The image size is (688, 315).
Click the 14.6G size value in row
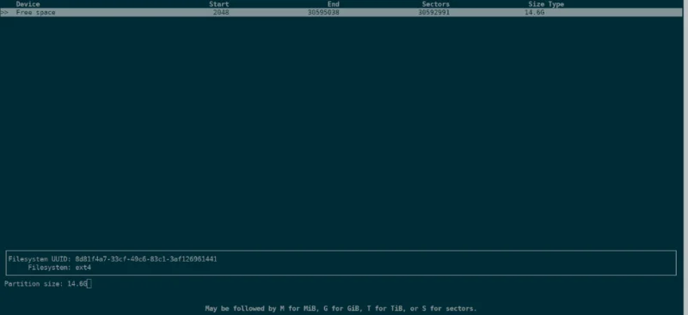[x=534, y=13]
